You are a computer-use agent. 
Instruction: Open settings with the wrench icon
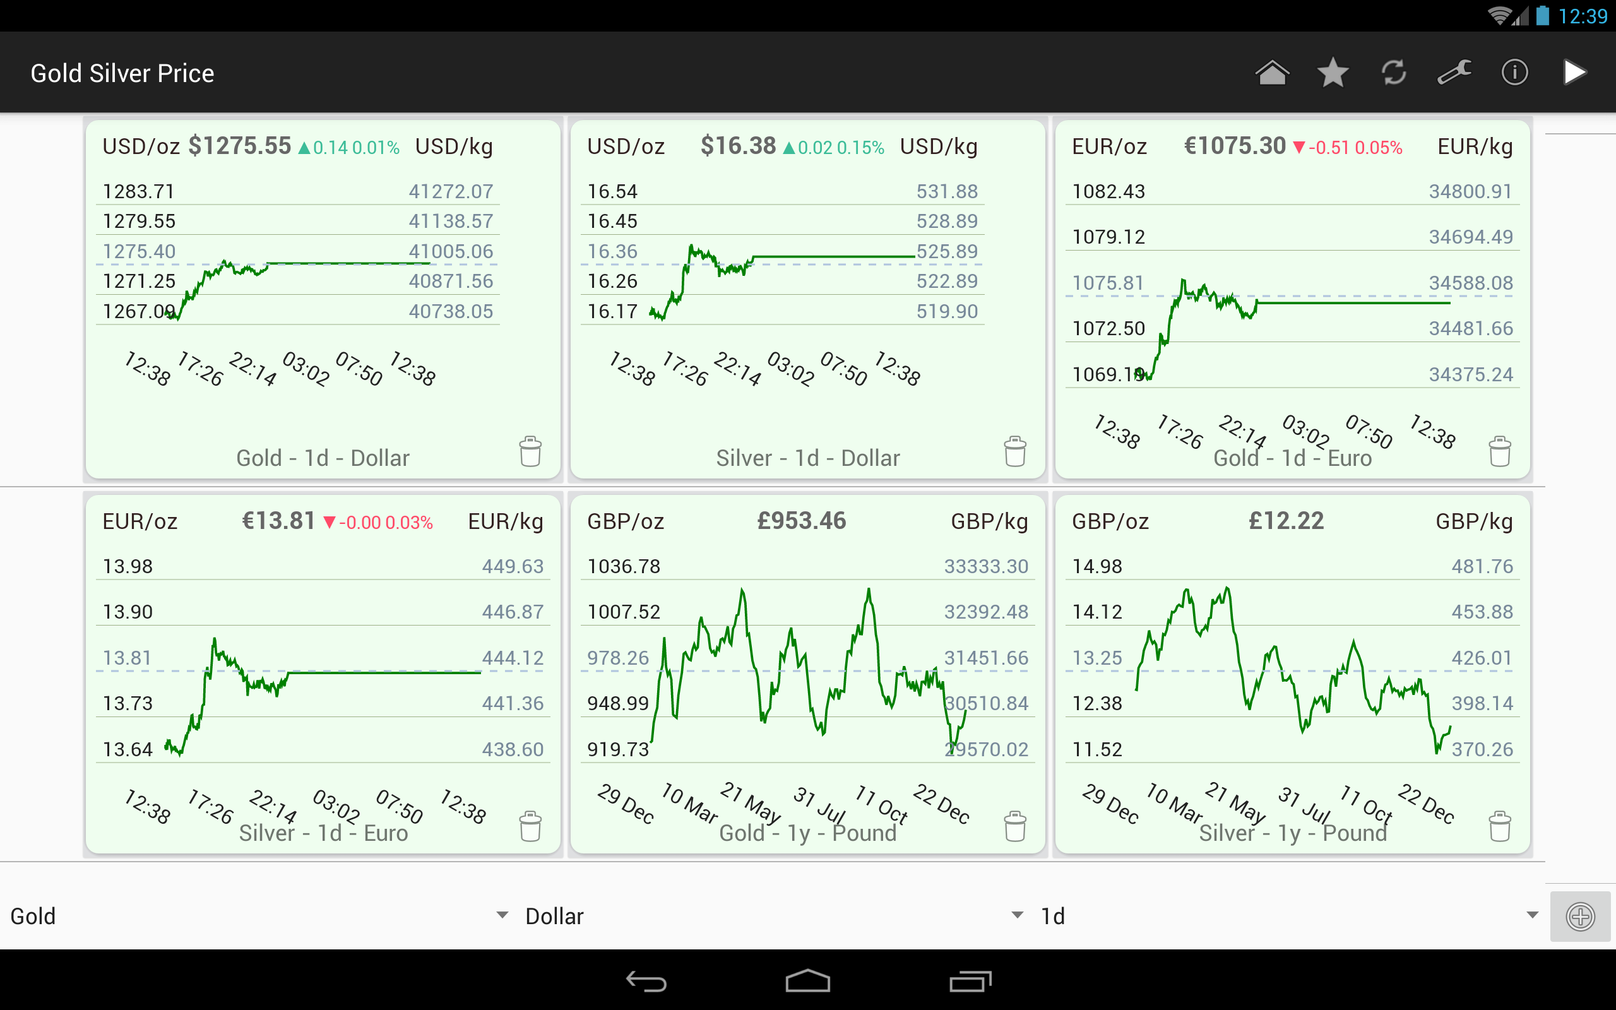point(1454,72)
